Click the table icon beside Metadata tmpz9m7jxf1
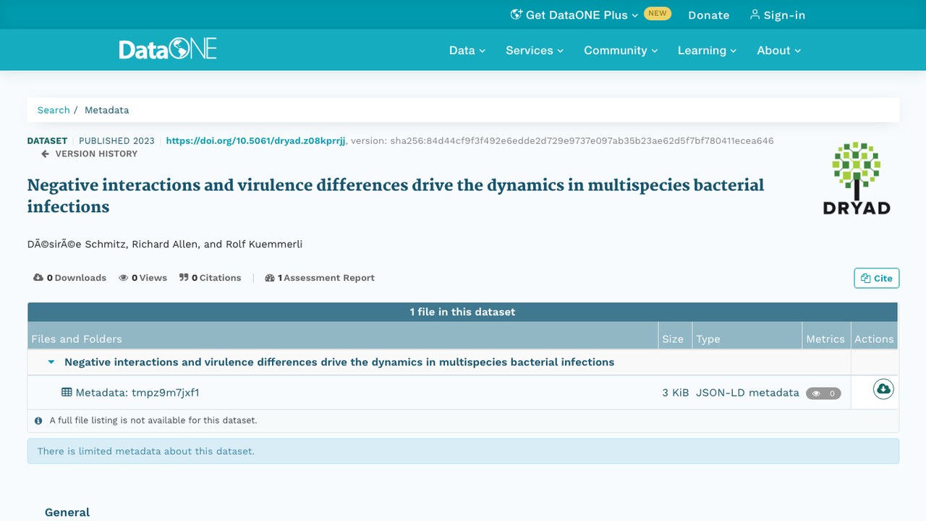This screenshot has width=926, height=521. [x=67, y=392]
